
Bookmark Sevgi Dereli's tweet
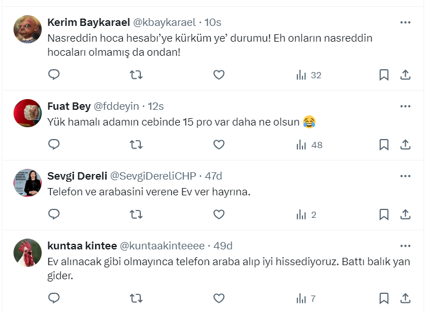coord(384,214)
